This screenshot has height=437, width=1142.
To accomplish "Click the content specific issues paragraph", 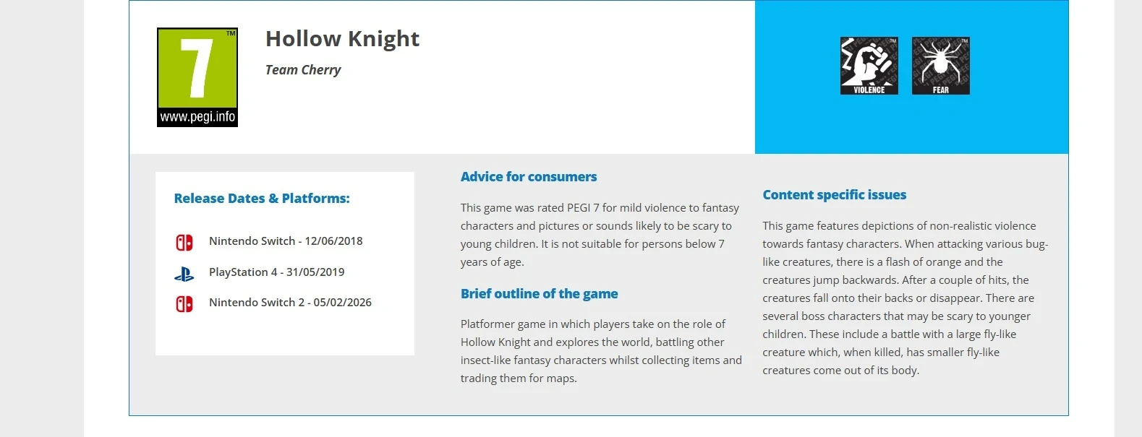I will pos(904,298).
